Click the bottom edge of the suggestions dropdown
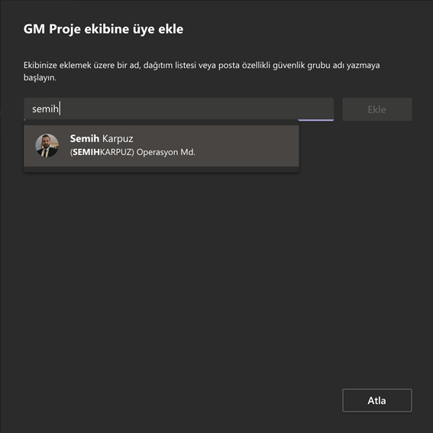The height and width of the screenshot is (433, 433). point(161,170)
